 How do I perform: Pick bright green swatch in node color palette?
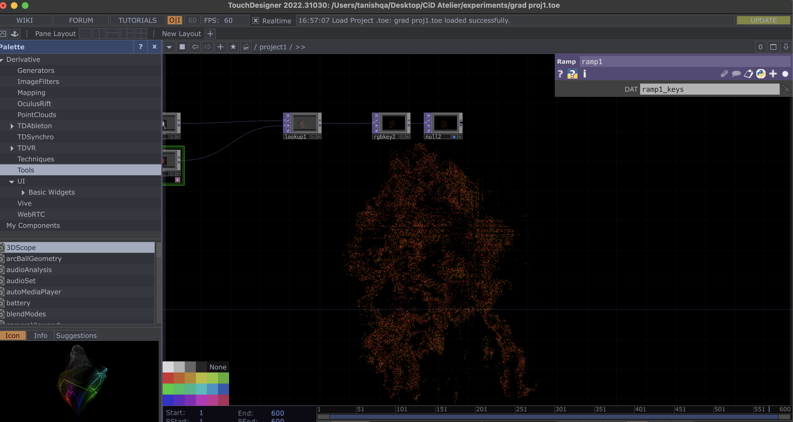[x=168, y=389]
